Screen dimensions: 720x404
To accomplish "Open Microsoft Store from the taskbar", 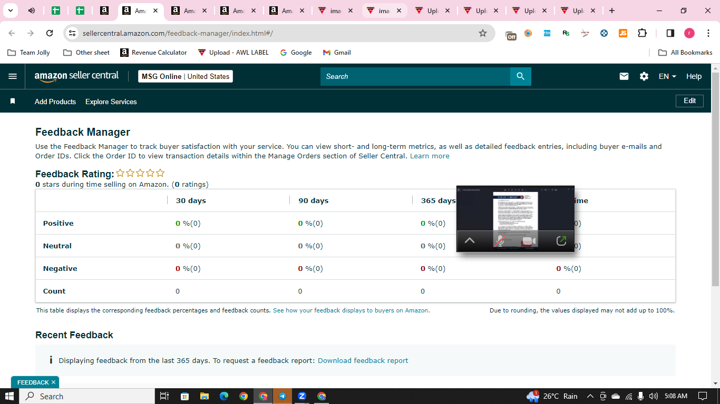I will [184, 396].
